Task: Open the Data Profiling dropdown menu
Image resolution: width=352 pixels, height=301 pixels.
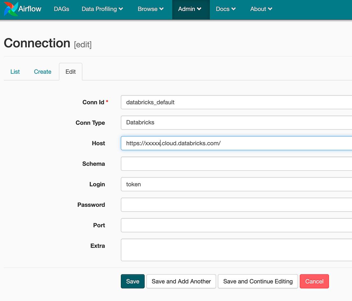Action: pyautogui.click(x=102, y=9)
